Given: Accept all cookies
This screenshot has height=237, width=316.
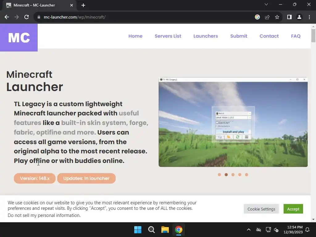Looking at the screenshot, I should pyautogui.click(x=293, y=209).
